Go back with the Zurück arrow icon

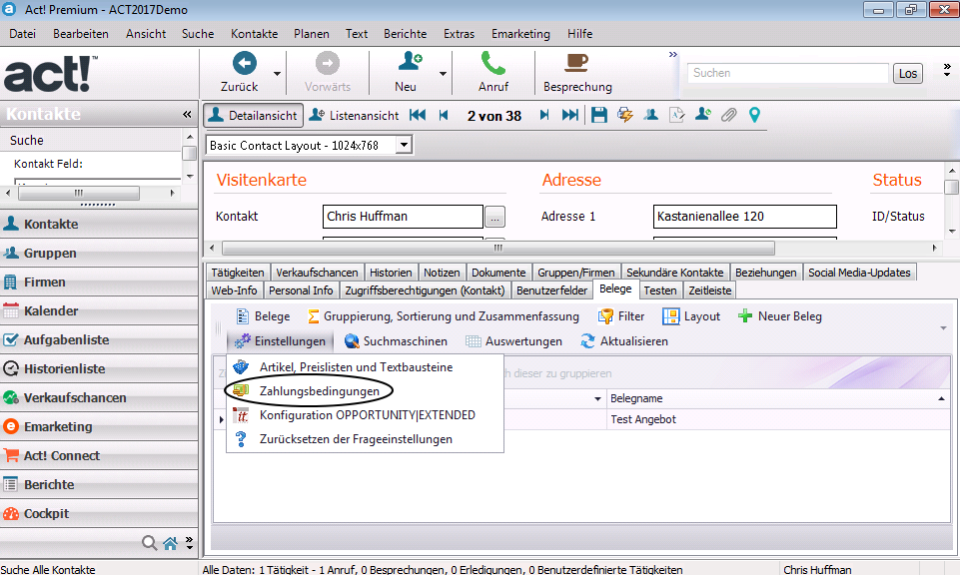click(x=245, y=63)
